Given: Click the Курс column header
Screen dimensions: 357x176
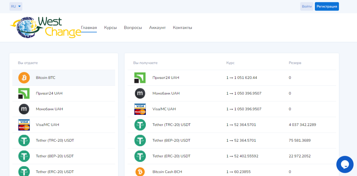Looking at the screenshot, I should pos(230,63).
